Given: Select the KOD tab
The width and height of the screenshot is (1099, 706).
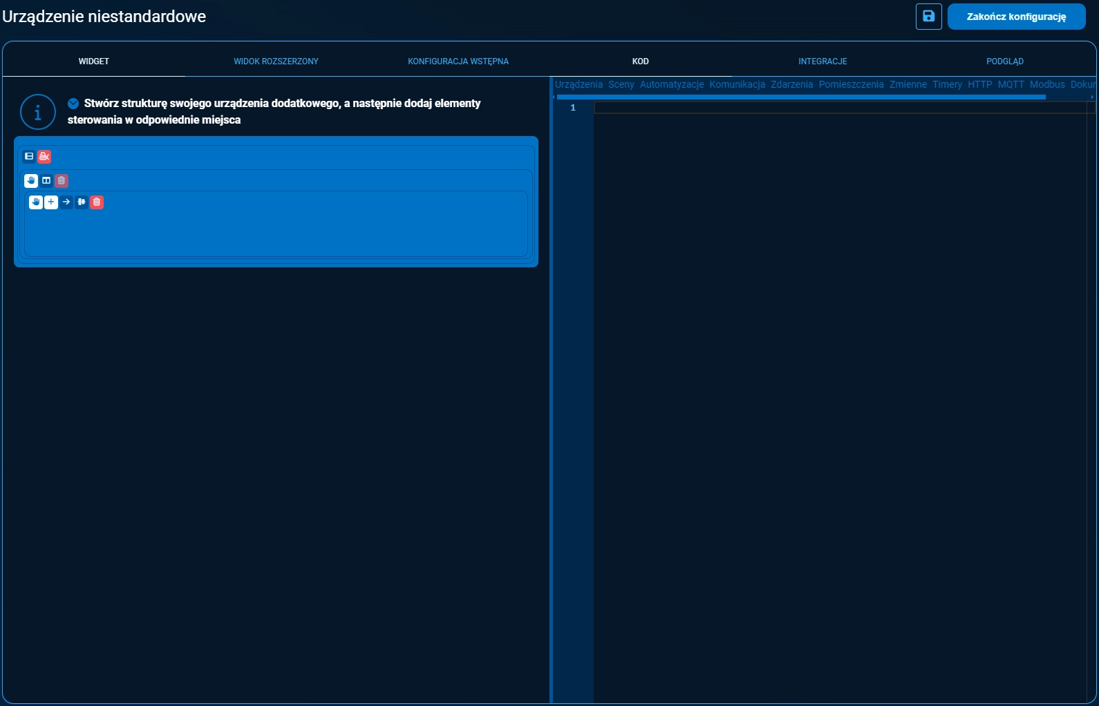Looking at the screenshot, I should click(x=641, y=61).
